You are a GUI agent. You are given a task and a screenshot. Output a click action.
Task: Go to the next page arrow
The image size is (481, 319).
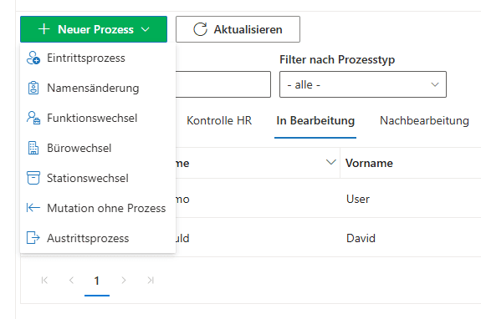(124, 280)
